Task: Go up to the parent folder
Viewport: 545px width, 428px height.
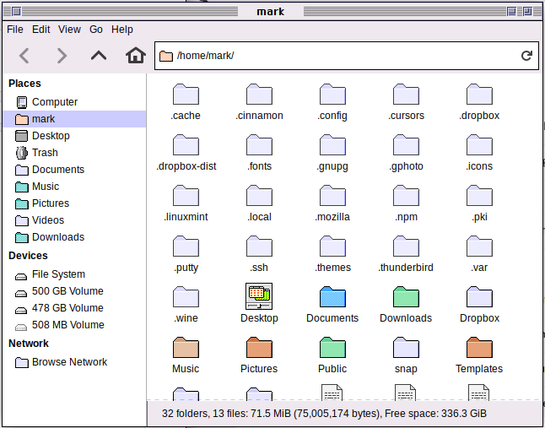Action: (x=99, y=56)
